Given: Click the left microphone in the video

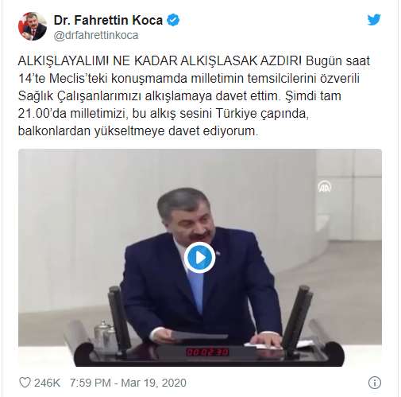Looking at the screenshot, I should 118,318.
